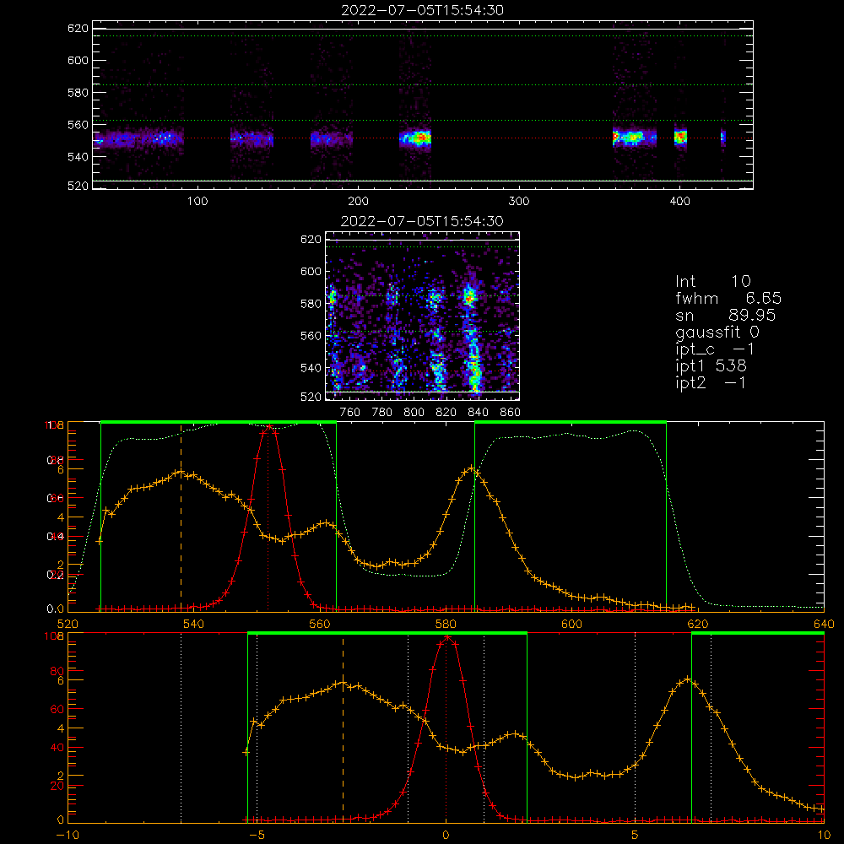Click the timestamp title above the top spectrogram

tap(422, 10)
